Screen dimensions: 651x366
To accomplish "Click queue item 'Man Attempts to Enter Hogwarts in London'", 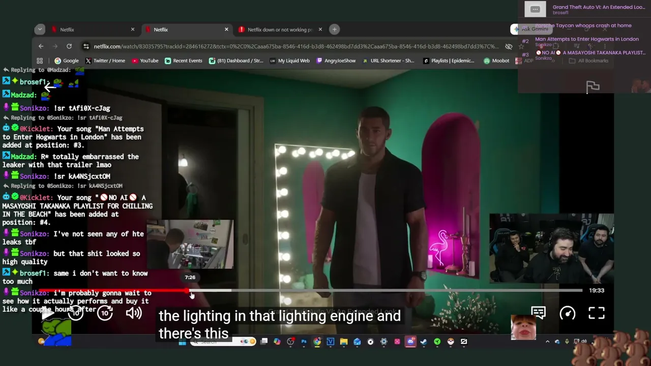I will click(x=587, y=39).
